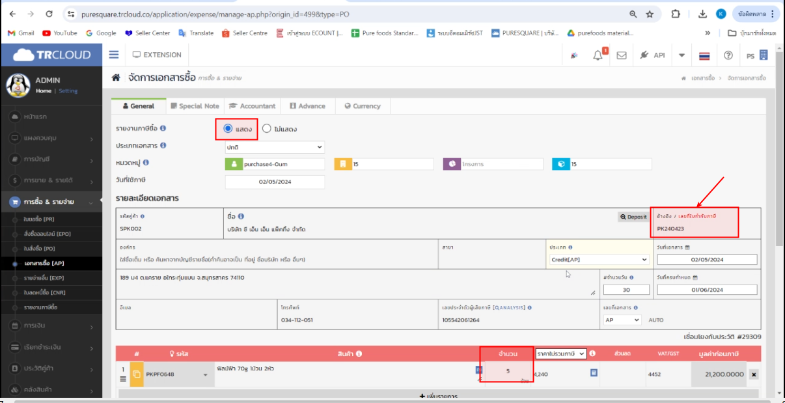
Task: Click the orange copy icon on row 1
Action: pyautogui.click(x=137, y=374)
